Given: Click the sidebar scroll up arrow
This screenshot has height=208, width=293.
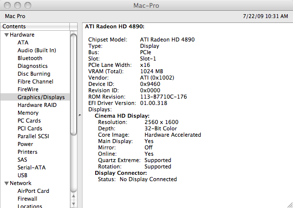Looking at the screenshot, I should 74,196.
